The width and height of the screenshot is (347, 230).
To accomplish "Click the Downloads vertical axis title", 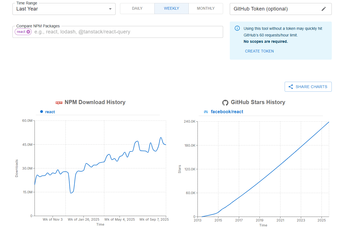I will click(17, 168).
